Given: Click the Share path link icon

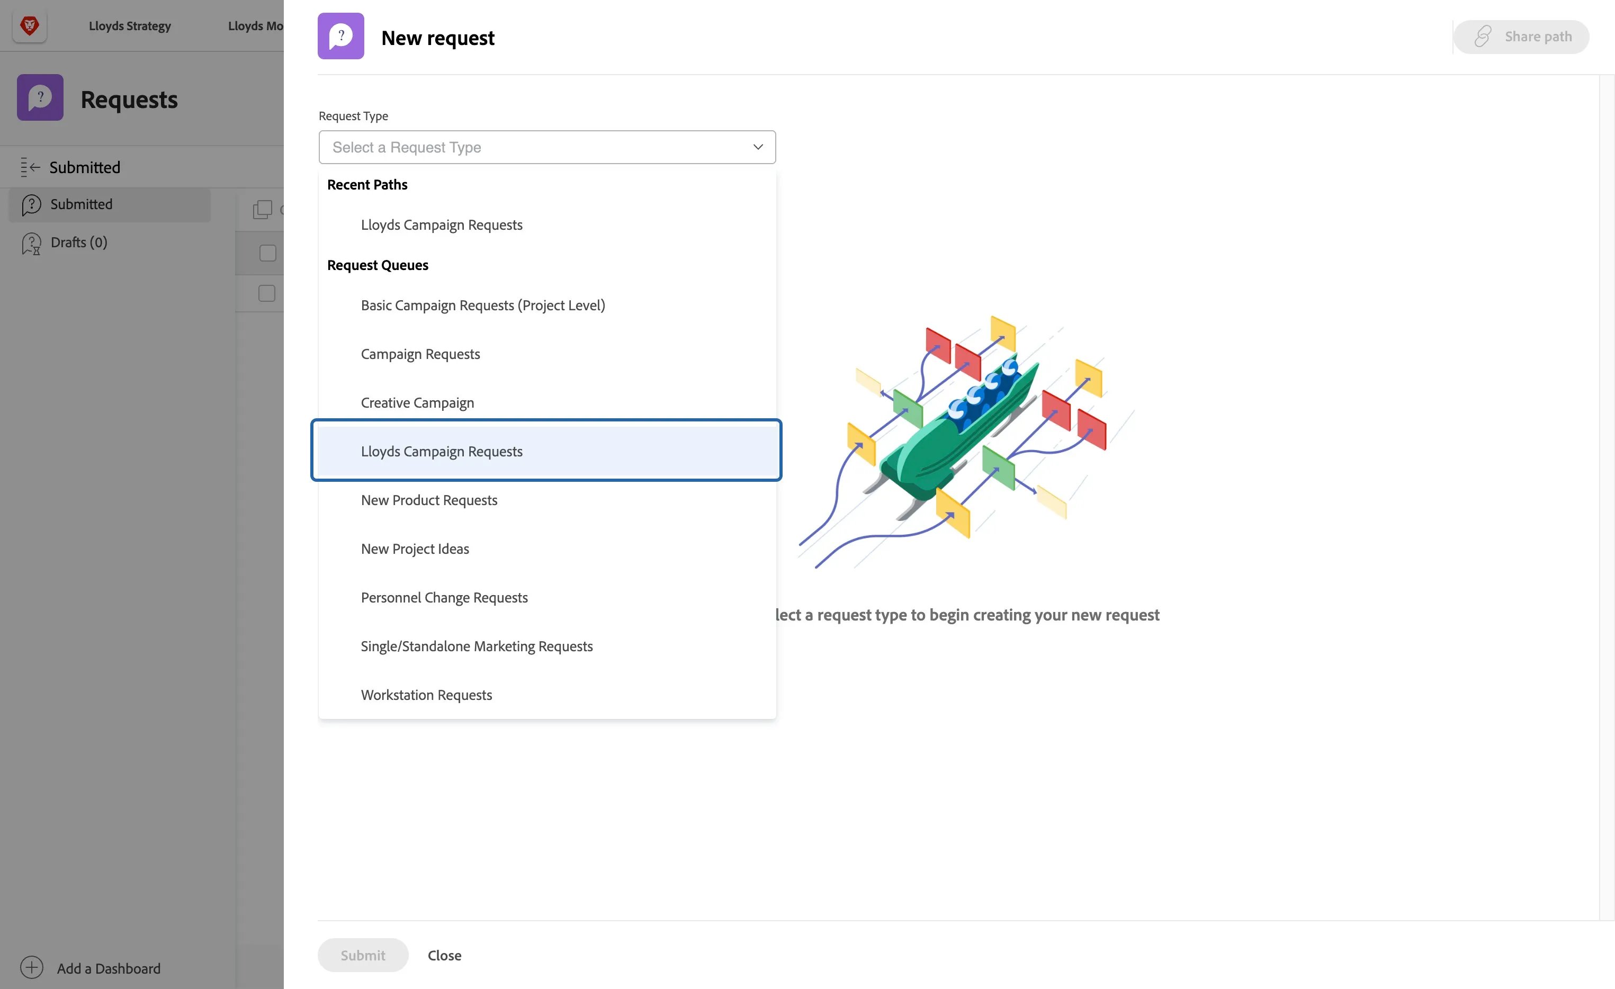Looking at the screenshot, I should [x=1483, y=37].
